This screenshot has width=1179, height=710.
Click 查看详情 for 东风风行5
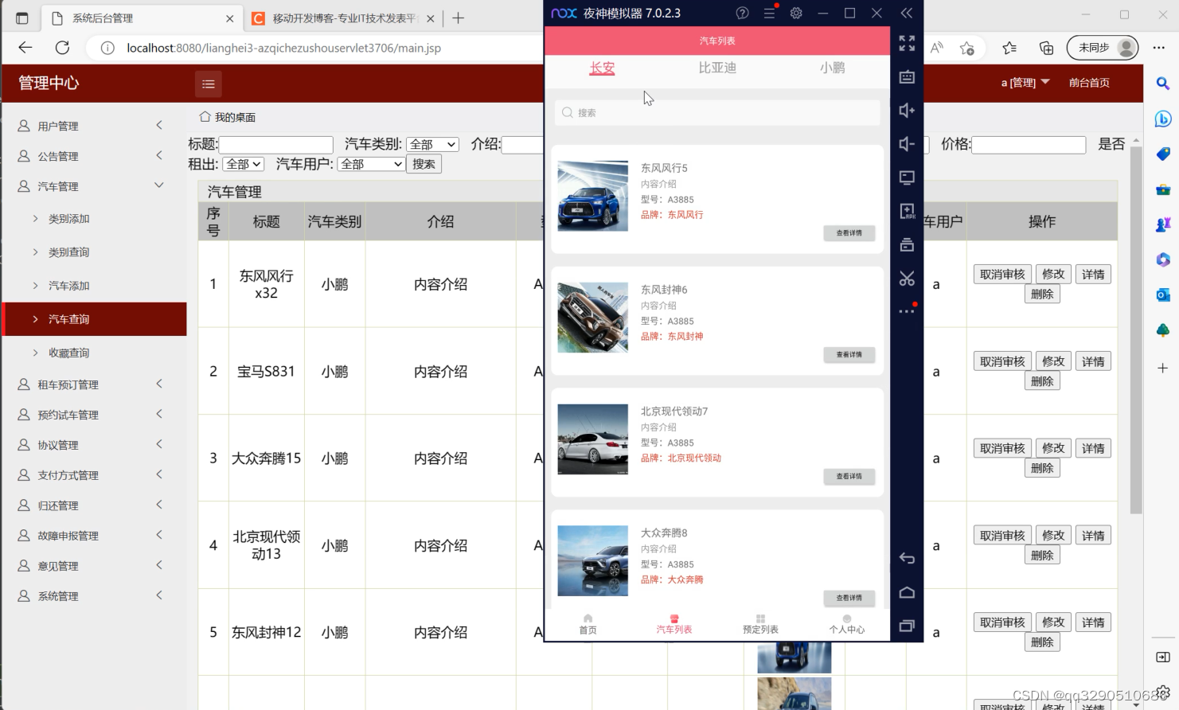849,233
